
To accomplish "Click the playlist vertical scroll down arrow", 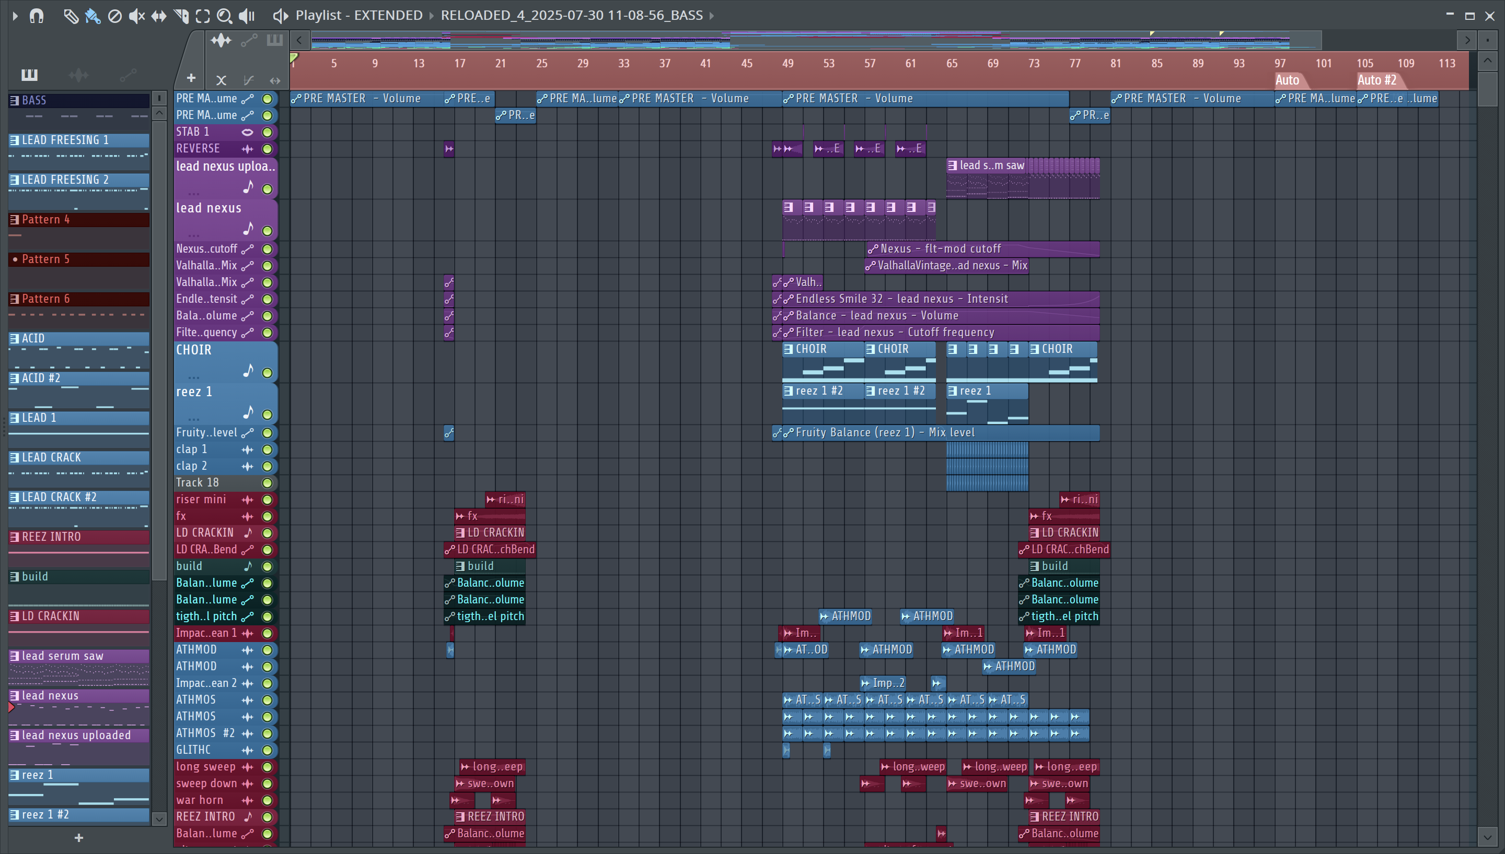I will 1487,837.
